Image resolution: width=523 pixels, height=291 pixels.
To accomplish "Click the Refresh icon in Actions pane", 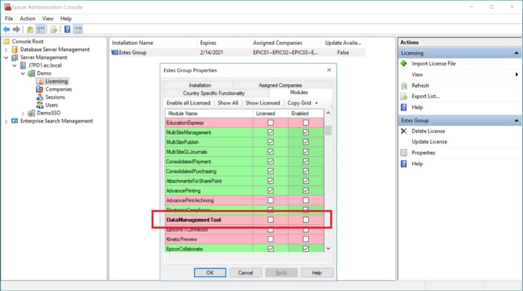I will point(404,86).
